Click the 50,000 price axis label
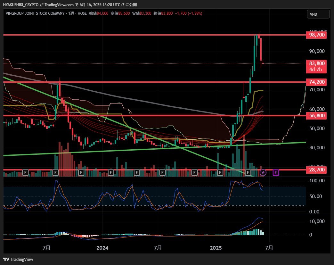Image resolution: width=334 pixels, height=265 pixels. tap(317, 128)
